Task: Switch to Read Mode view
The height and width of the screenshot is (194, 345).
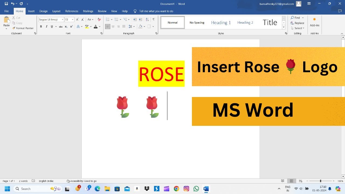Action: point(283,181)
